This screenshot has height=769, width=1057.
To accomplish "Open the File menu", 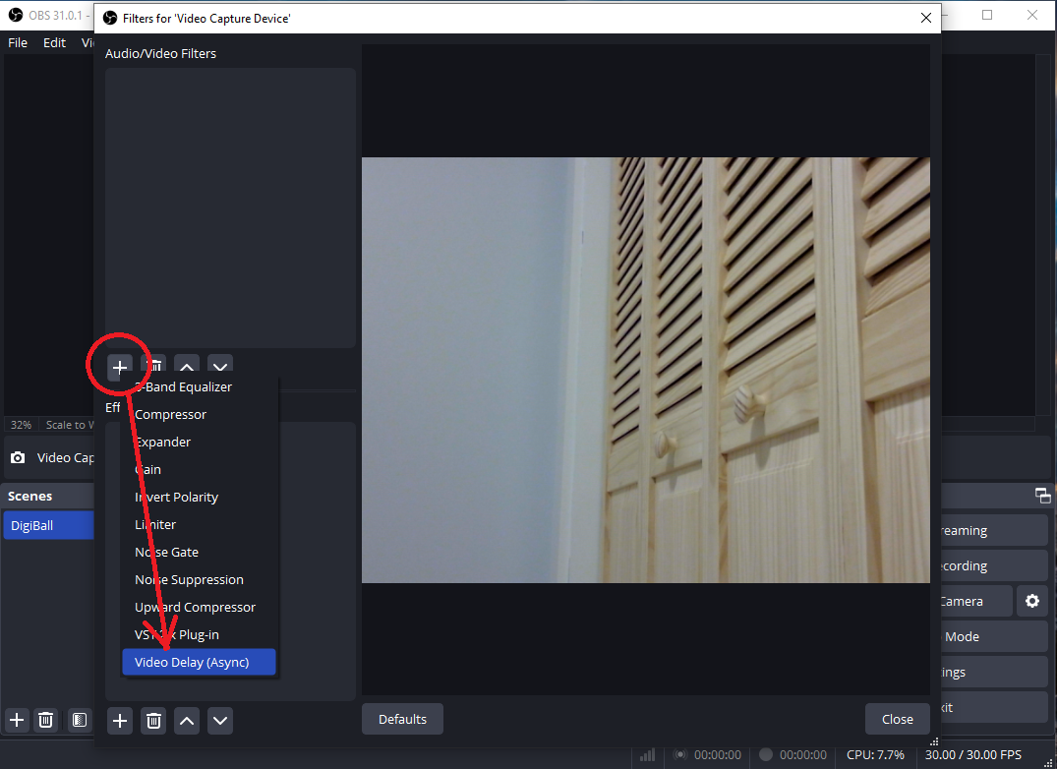I will [18, 42].
